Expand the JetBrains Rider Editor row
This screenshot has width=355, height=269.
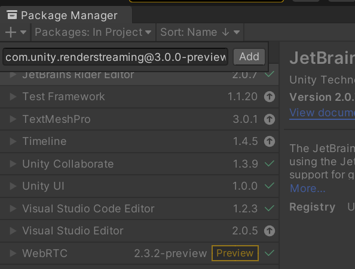coord(13,75)
